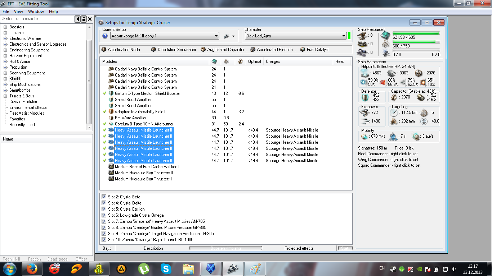
Task: Expand the Turrets & Bays tree node
Action: point(5,96)
